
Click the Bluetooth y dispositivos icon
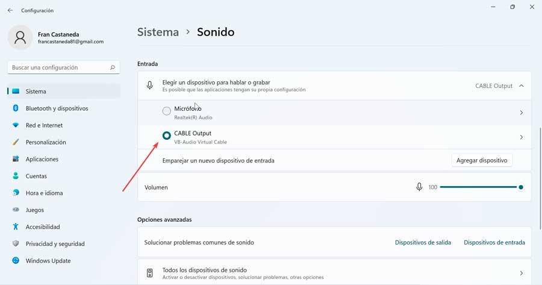point(16,108)
